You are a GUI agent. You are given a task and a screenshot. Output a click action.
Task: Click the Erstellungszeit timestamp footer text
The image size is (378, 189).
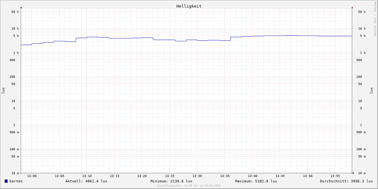(x=189, y=186)
